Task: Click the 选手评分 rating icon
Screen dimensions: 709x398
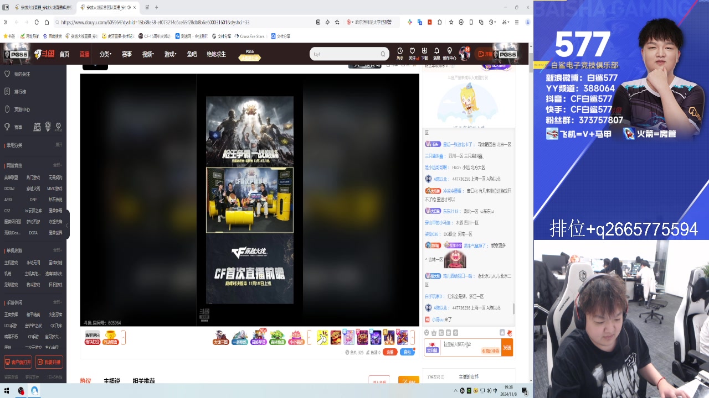Action: [92, 337]
